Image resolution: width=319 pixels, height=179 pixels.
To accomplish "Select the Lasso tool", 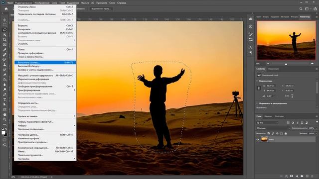I will (4, 30).
